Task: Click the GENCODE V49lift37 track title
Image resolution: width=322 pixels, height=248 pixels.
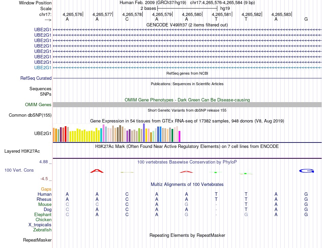Action: tap(187, 25)
